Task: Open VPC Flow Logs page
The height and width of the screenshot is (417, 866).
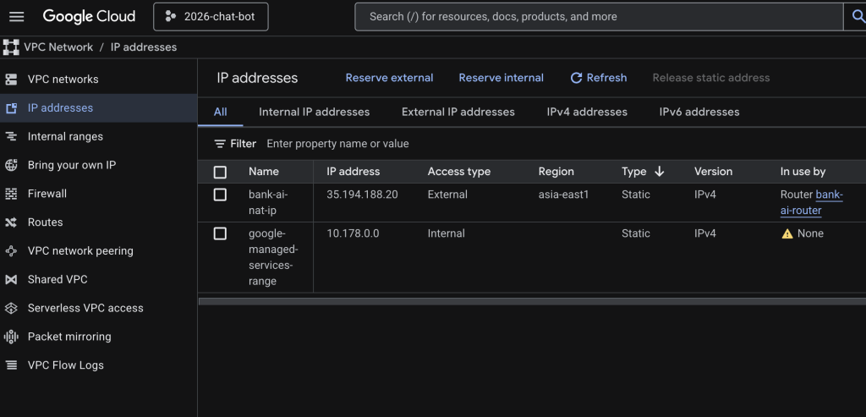Action: [x=66, y=365]
